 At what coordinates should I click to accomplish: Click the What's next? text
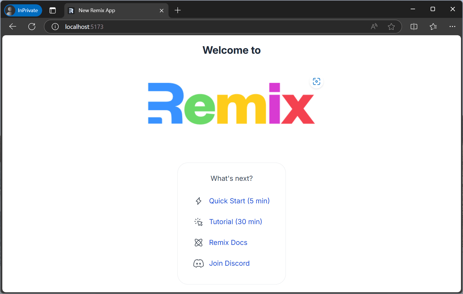pos(231,178)
